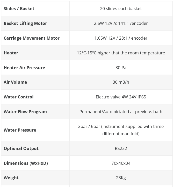Click the Heater Air Pressure label
174x187 pixels.
pos(24,68)
